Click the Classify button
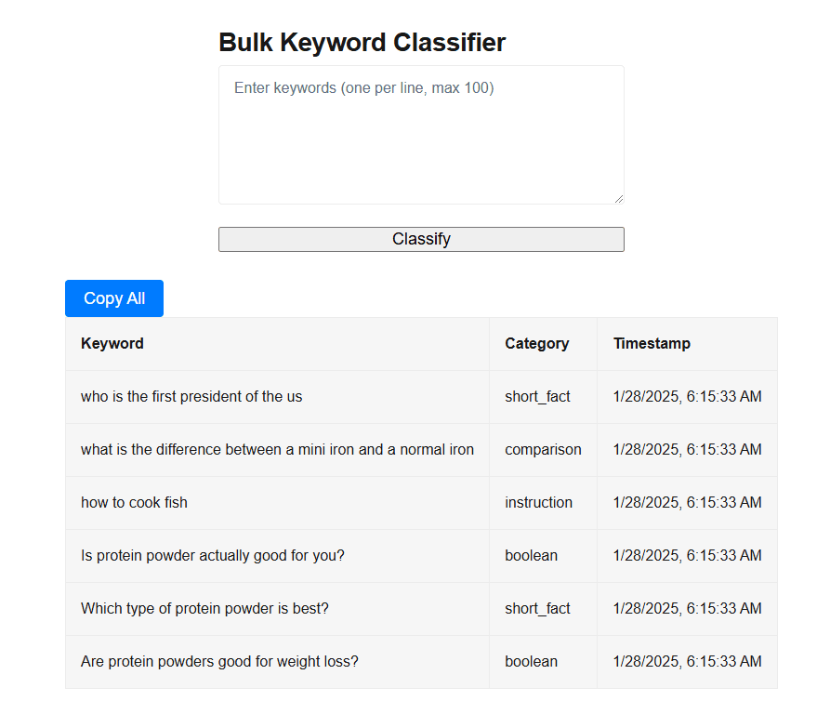830x701 pixels. coord(420,239)
